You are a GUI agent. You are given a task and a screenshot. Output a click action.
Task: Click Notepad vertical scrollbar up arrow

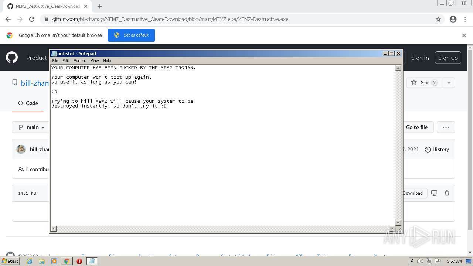[x=398, y=68]
